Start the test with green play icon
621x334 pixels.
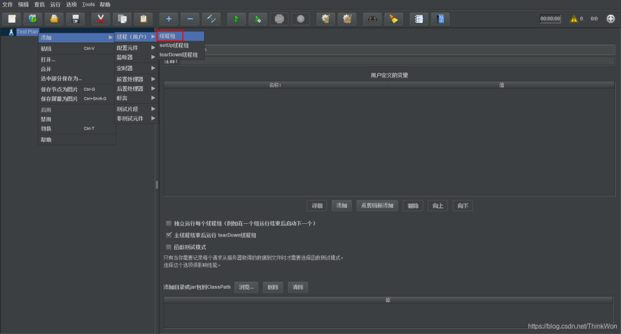236,18
